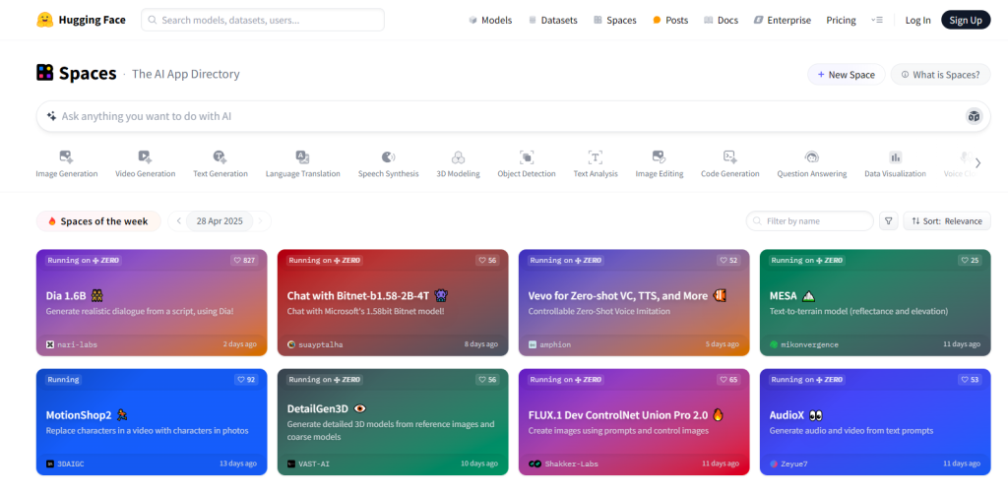
Task: Click the filter funnel icon
Action: pos(889,221)
